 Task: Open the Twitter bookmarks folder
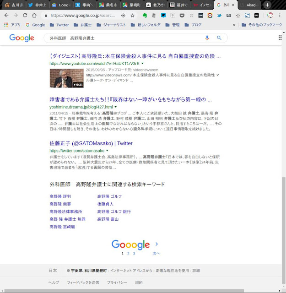[59, 25]
